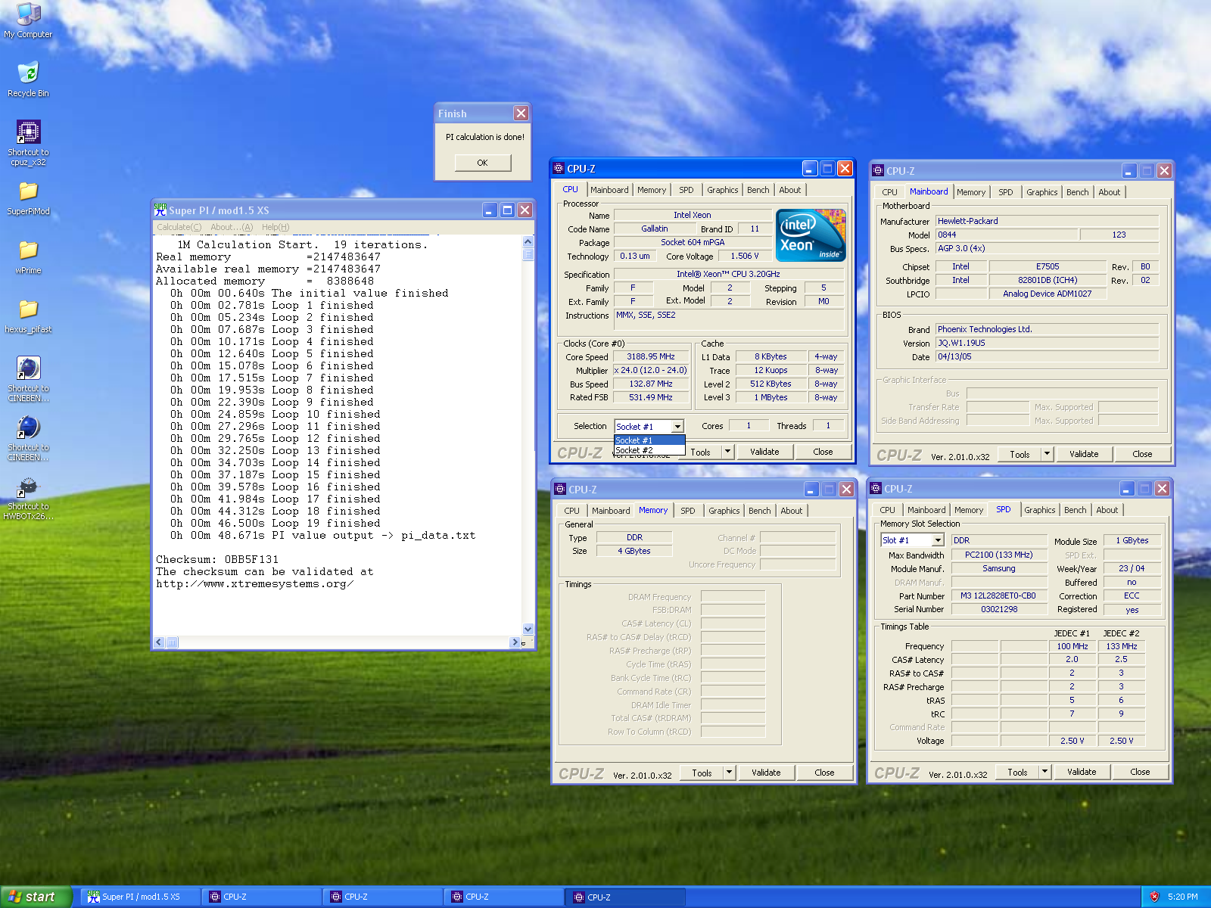Click Close button in Memory window

tap(824, 773)
